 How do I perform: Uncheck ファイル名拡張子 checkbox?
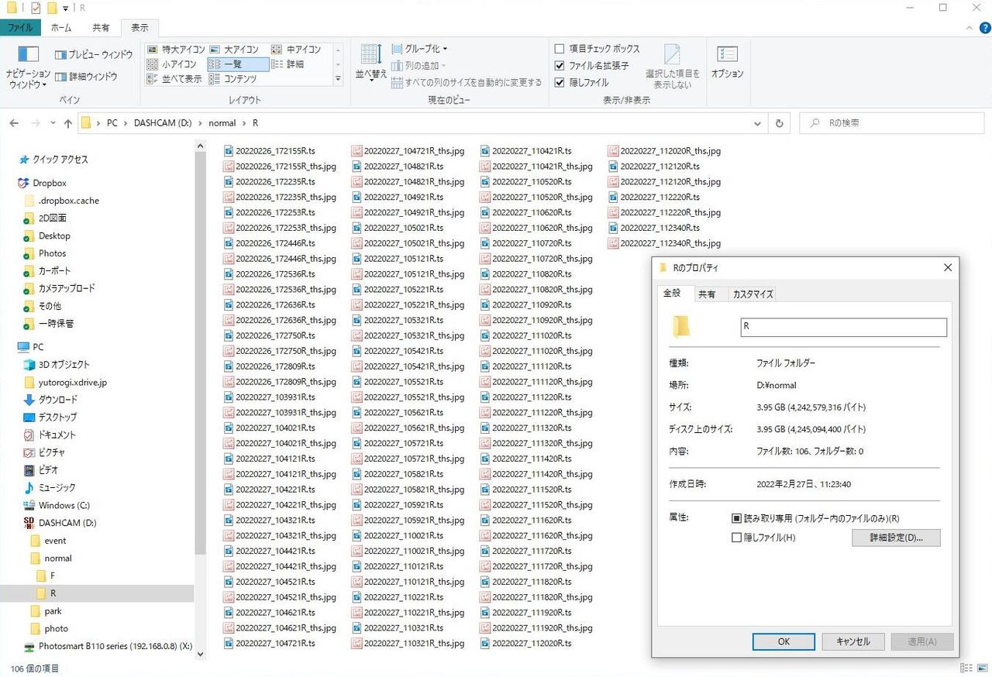pyautogui.click(x=560, y=66)
